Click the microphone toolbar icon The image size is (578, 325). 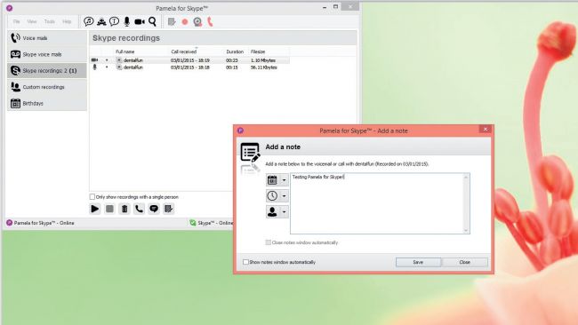coord(127,21)
